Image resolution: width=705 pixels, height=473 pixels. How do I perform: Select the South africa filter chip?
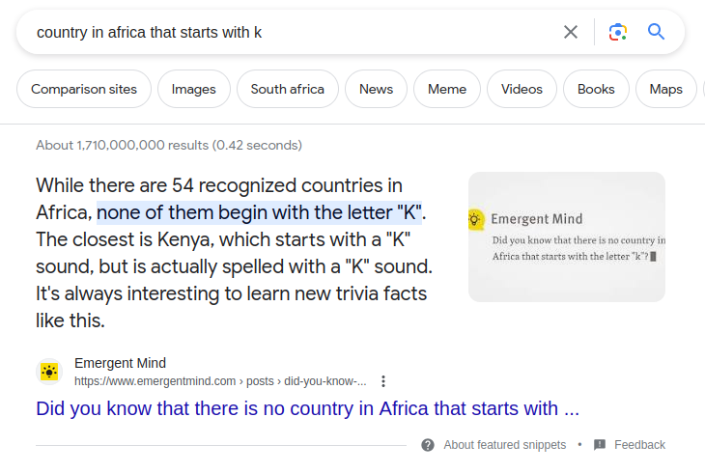287,89
